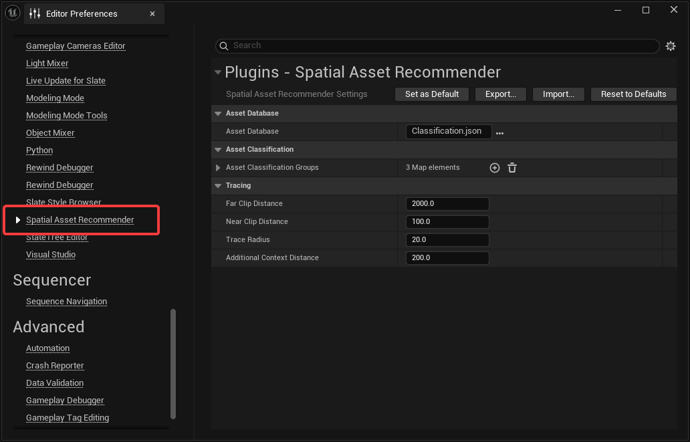
Task: Click the settings gear icon beside search
Action: [671, 46]
